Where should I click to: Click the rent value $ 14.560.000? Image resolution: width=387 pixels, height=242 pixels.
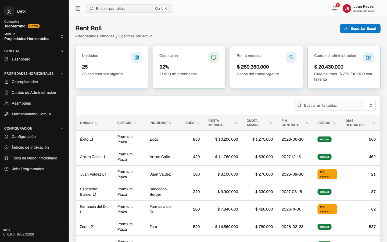coord(227,227)
